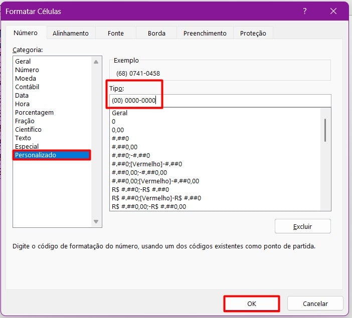
Task: Click into the Tipo format code field
Action: [220, 101]
